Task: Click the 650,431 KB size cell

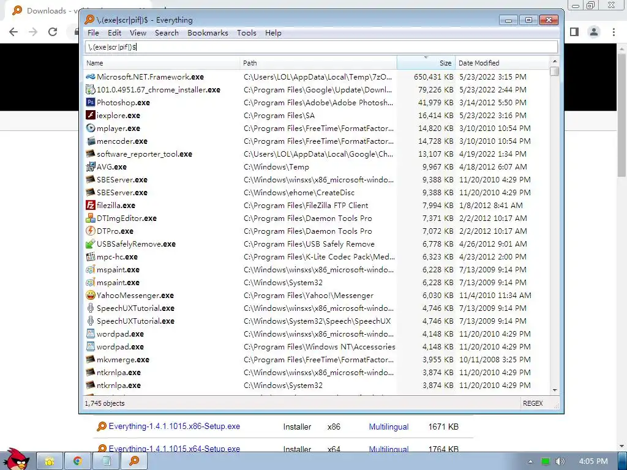Action: (434, 76)
